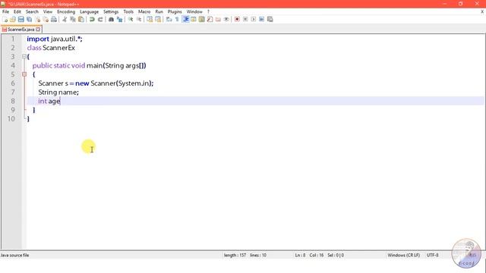
Task: Open the Encoding menu
Action: (x=66, y=11)
